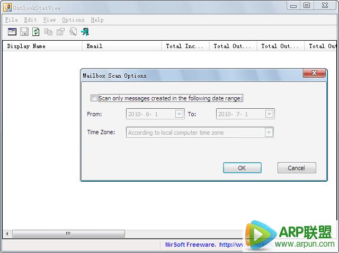The image size is (339, 253).
Task: Confirm dialog with OK button
Action: (x=242, y=167)
